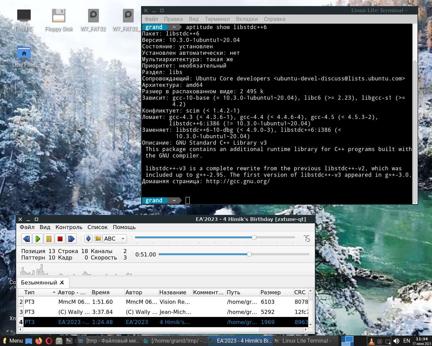This screenshot has height=346, width=432.
Task: Click the show desktop icon in taskbar
Action: 29,341
